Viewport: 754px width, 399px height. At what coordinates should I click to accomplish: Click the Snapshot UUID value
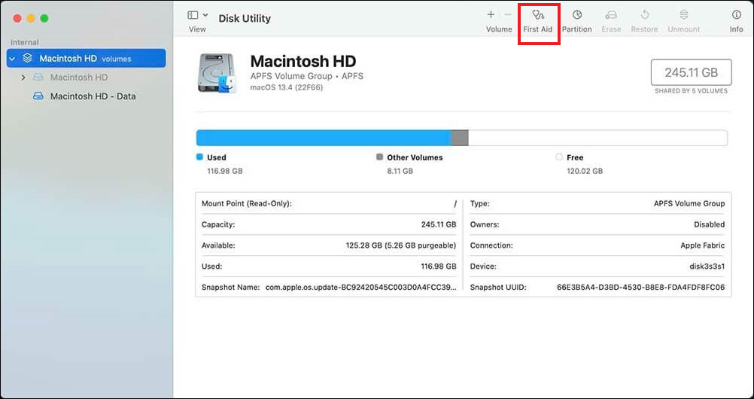640,288
